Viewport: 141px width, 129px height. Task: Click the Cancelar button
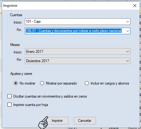click(85, 121)
